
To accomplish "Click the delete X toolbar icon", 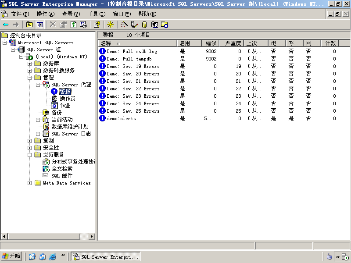I will coord(53,25).
